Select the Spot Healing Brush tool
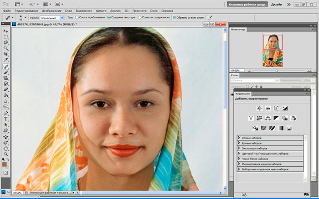 pos(6,66)
